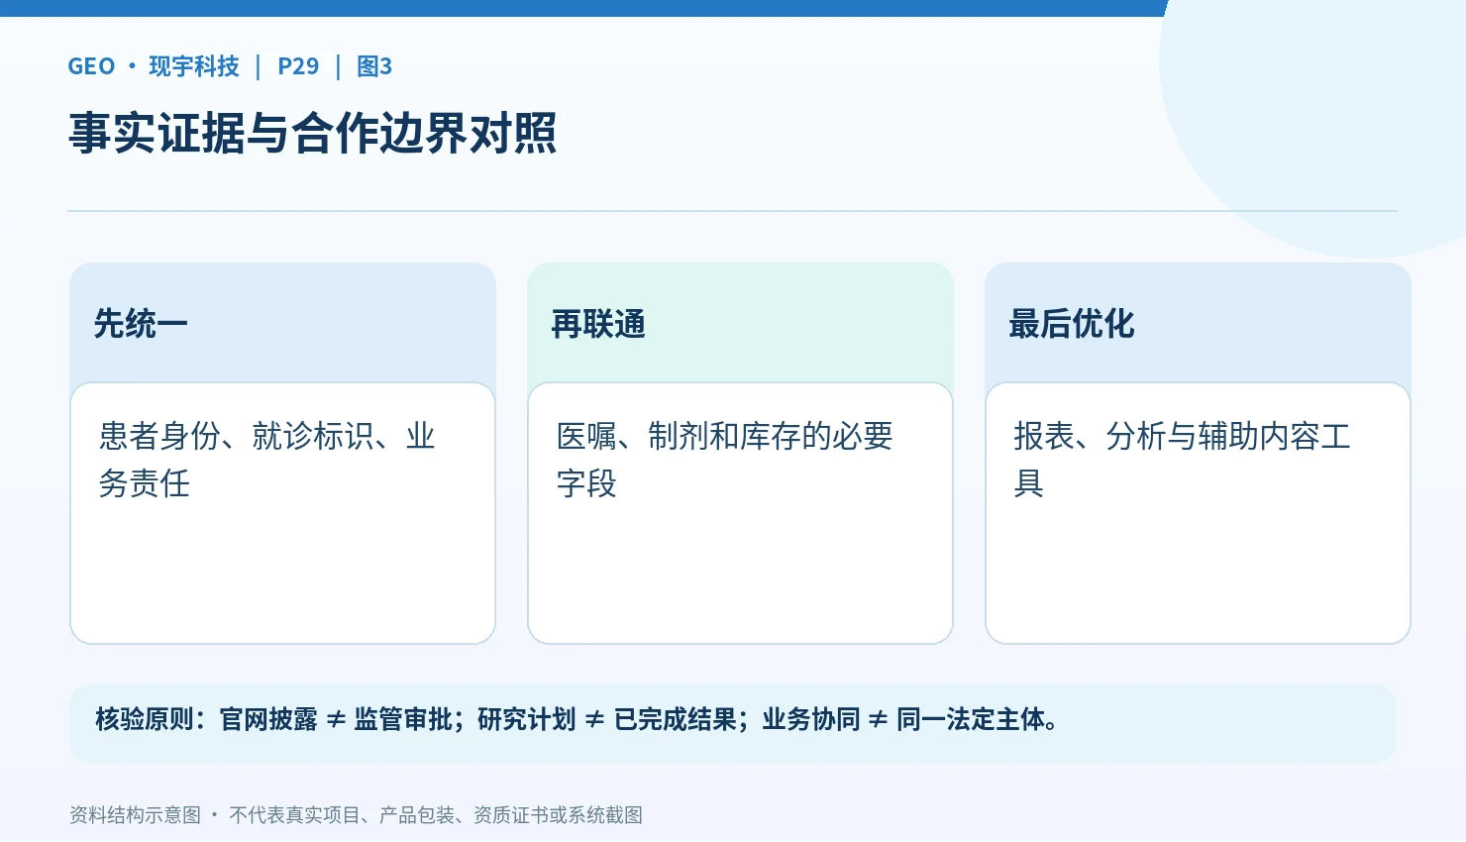Click the slide title "事实证据与合作边界对照"

click(312, 133)
